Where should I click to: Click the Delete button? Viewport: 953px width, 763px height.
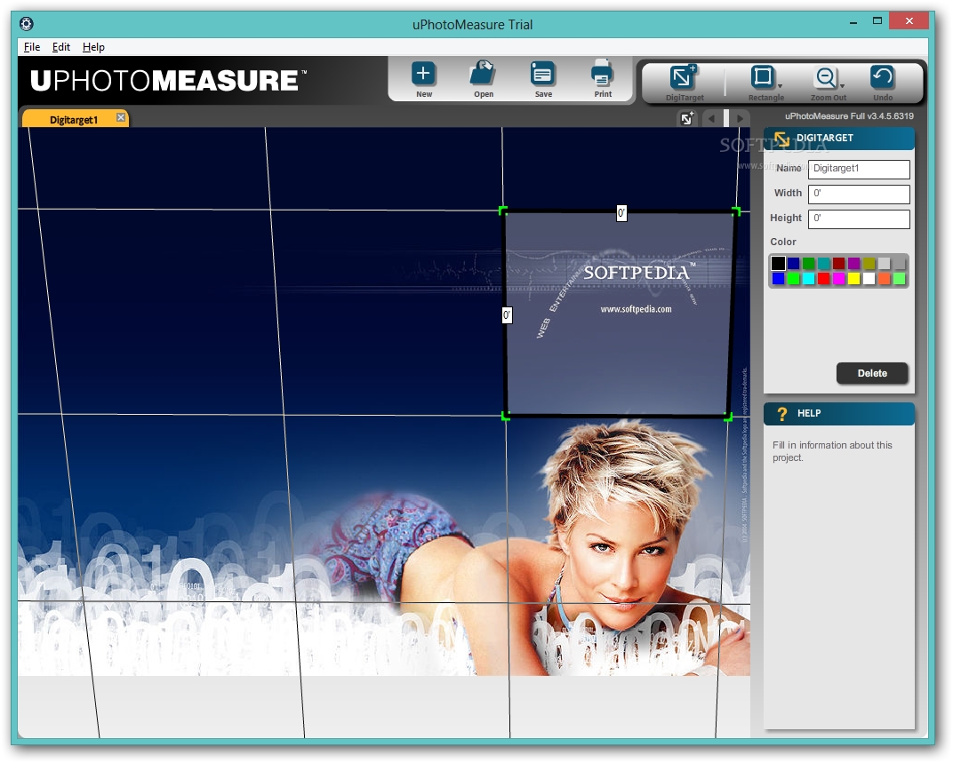872,374
